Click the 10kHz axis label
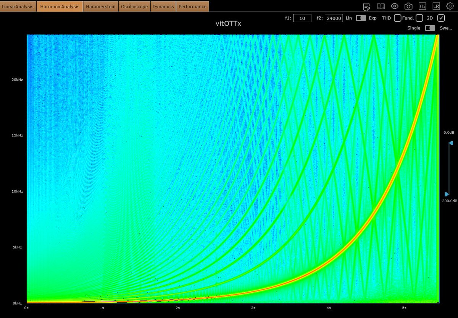This screenshot has width=458, height=318. (x=16, y=191)
